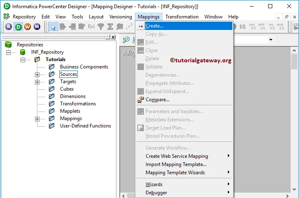Viewport: 299px width, 198px height.
Task: Open the Debugger submenu
Action: point(184,193)
